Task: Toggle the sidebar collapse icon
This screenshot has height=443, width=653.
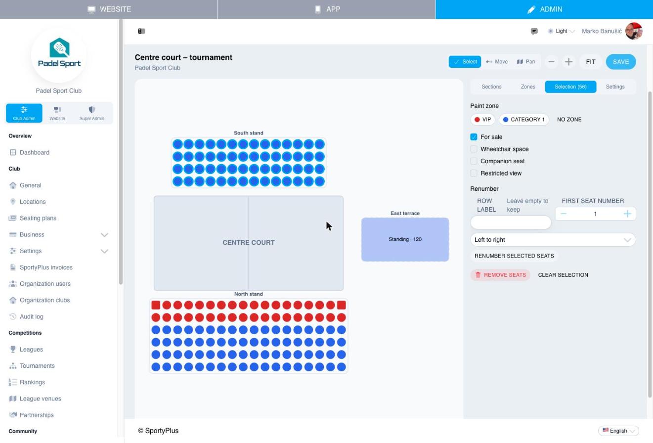Action: click(141, 31)
